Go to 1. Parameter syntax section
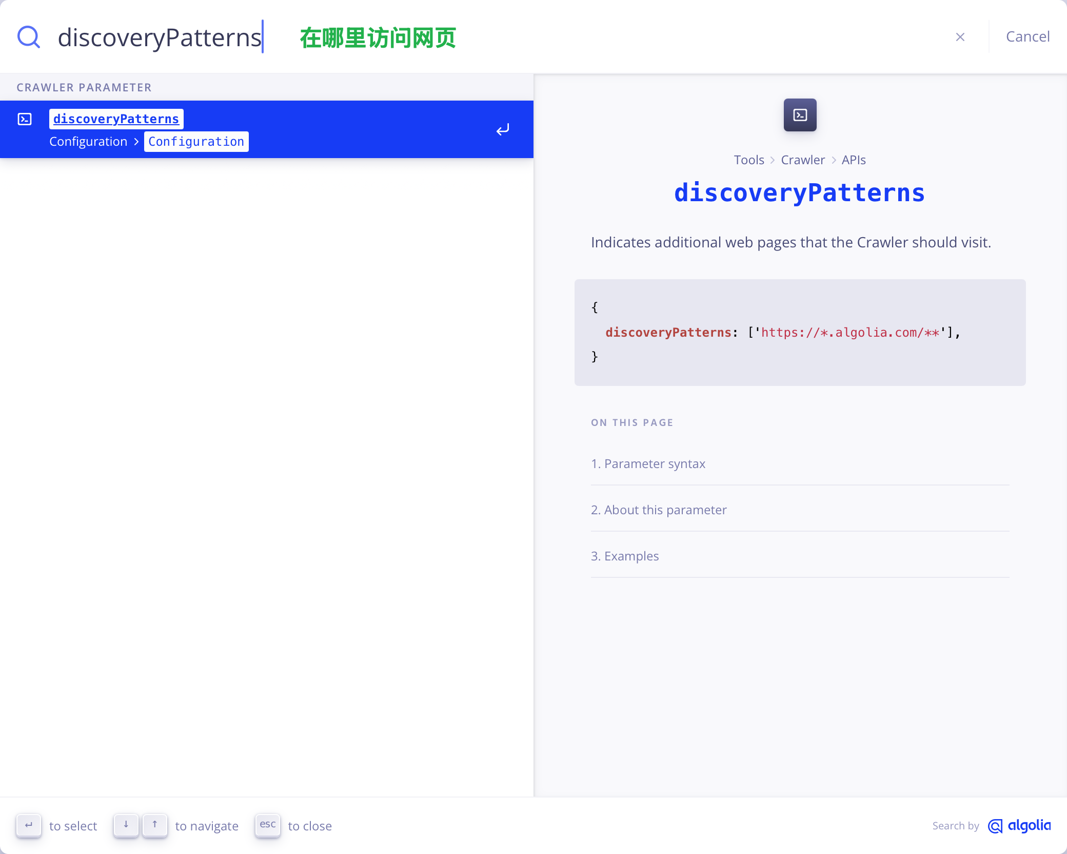This screenshot has width=1067, height=854. tap(648, 463)
